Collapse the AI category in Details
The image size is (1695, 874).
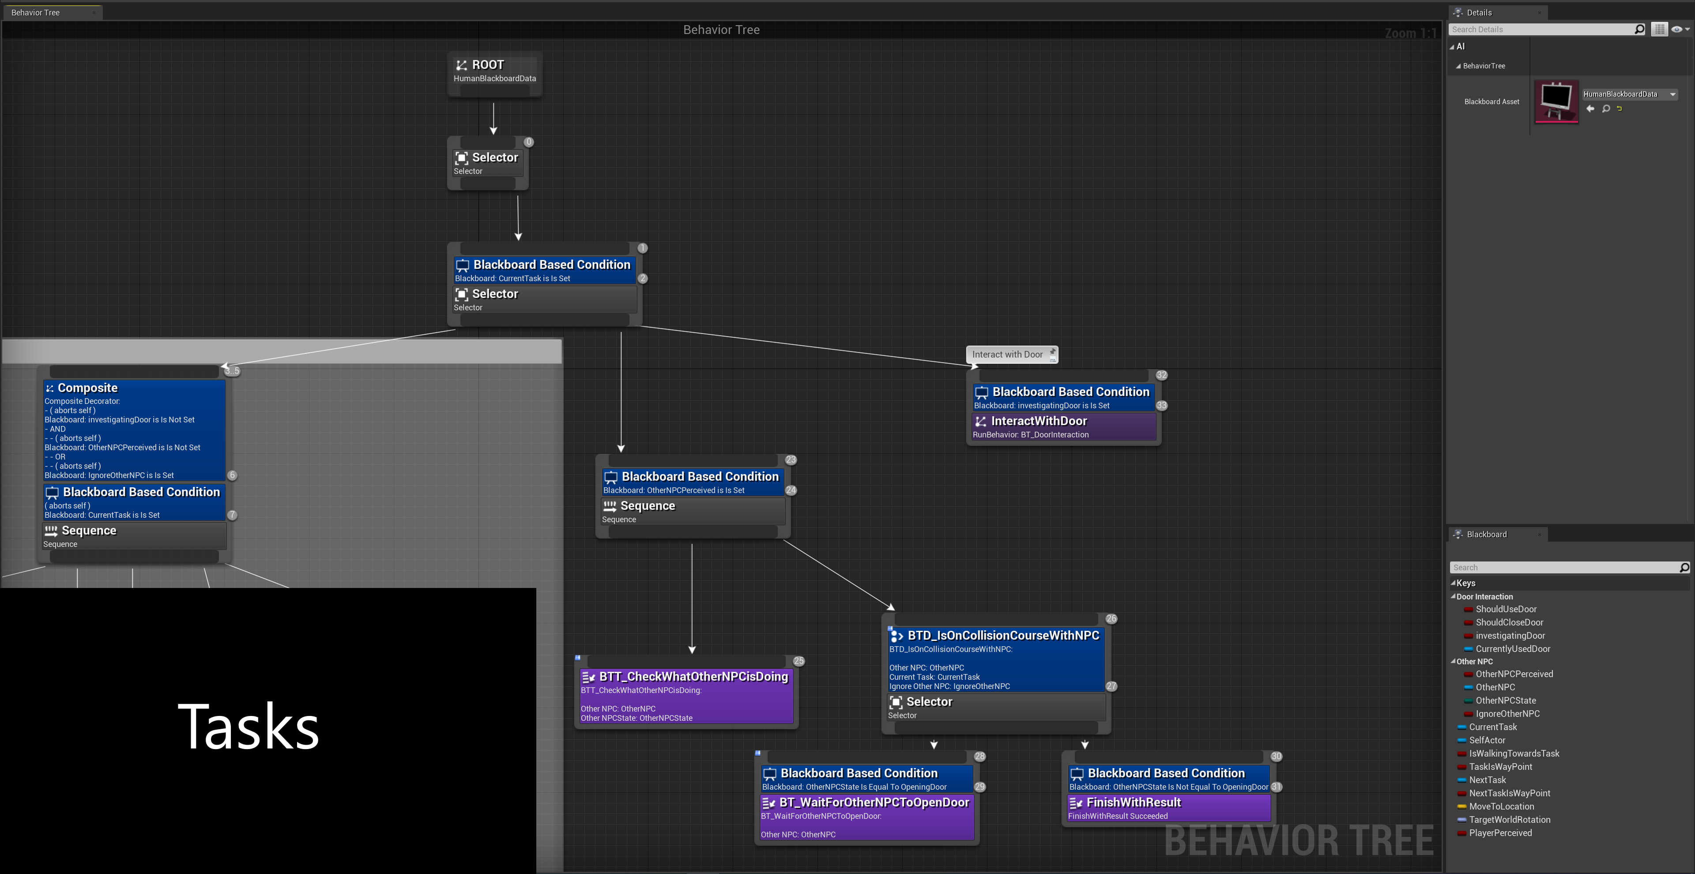tap(1452, 47)
